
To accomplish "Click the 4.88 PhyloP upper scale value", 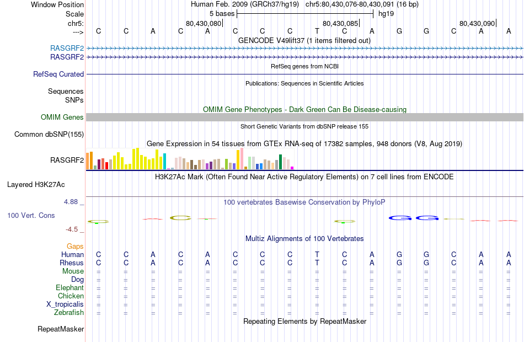I will [x=71, y=202].
